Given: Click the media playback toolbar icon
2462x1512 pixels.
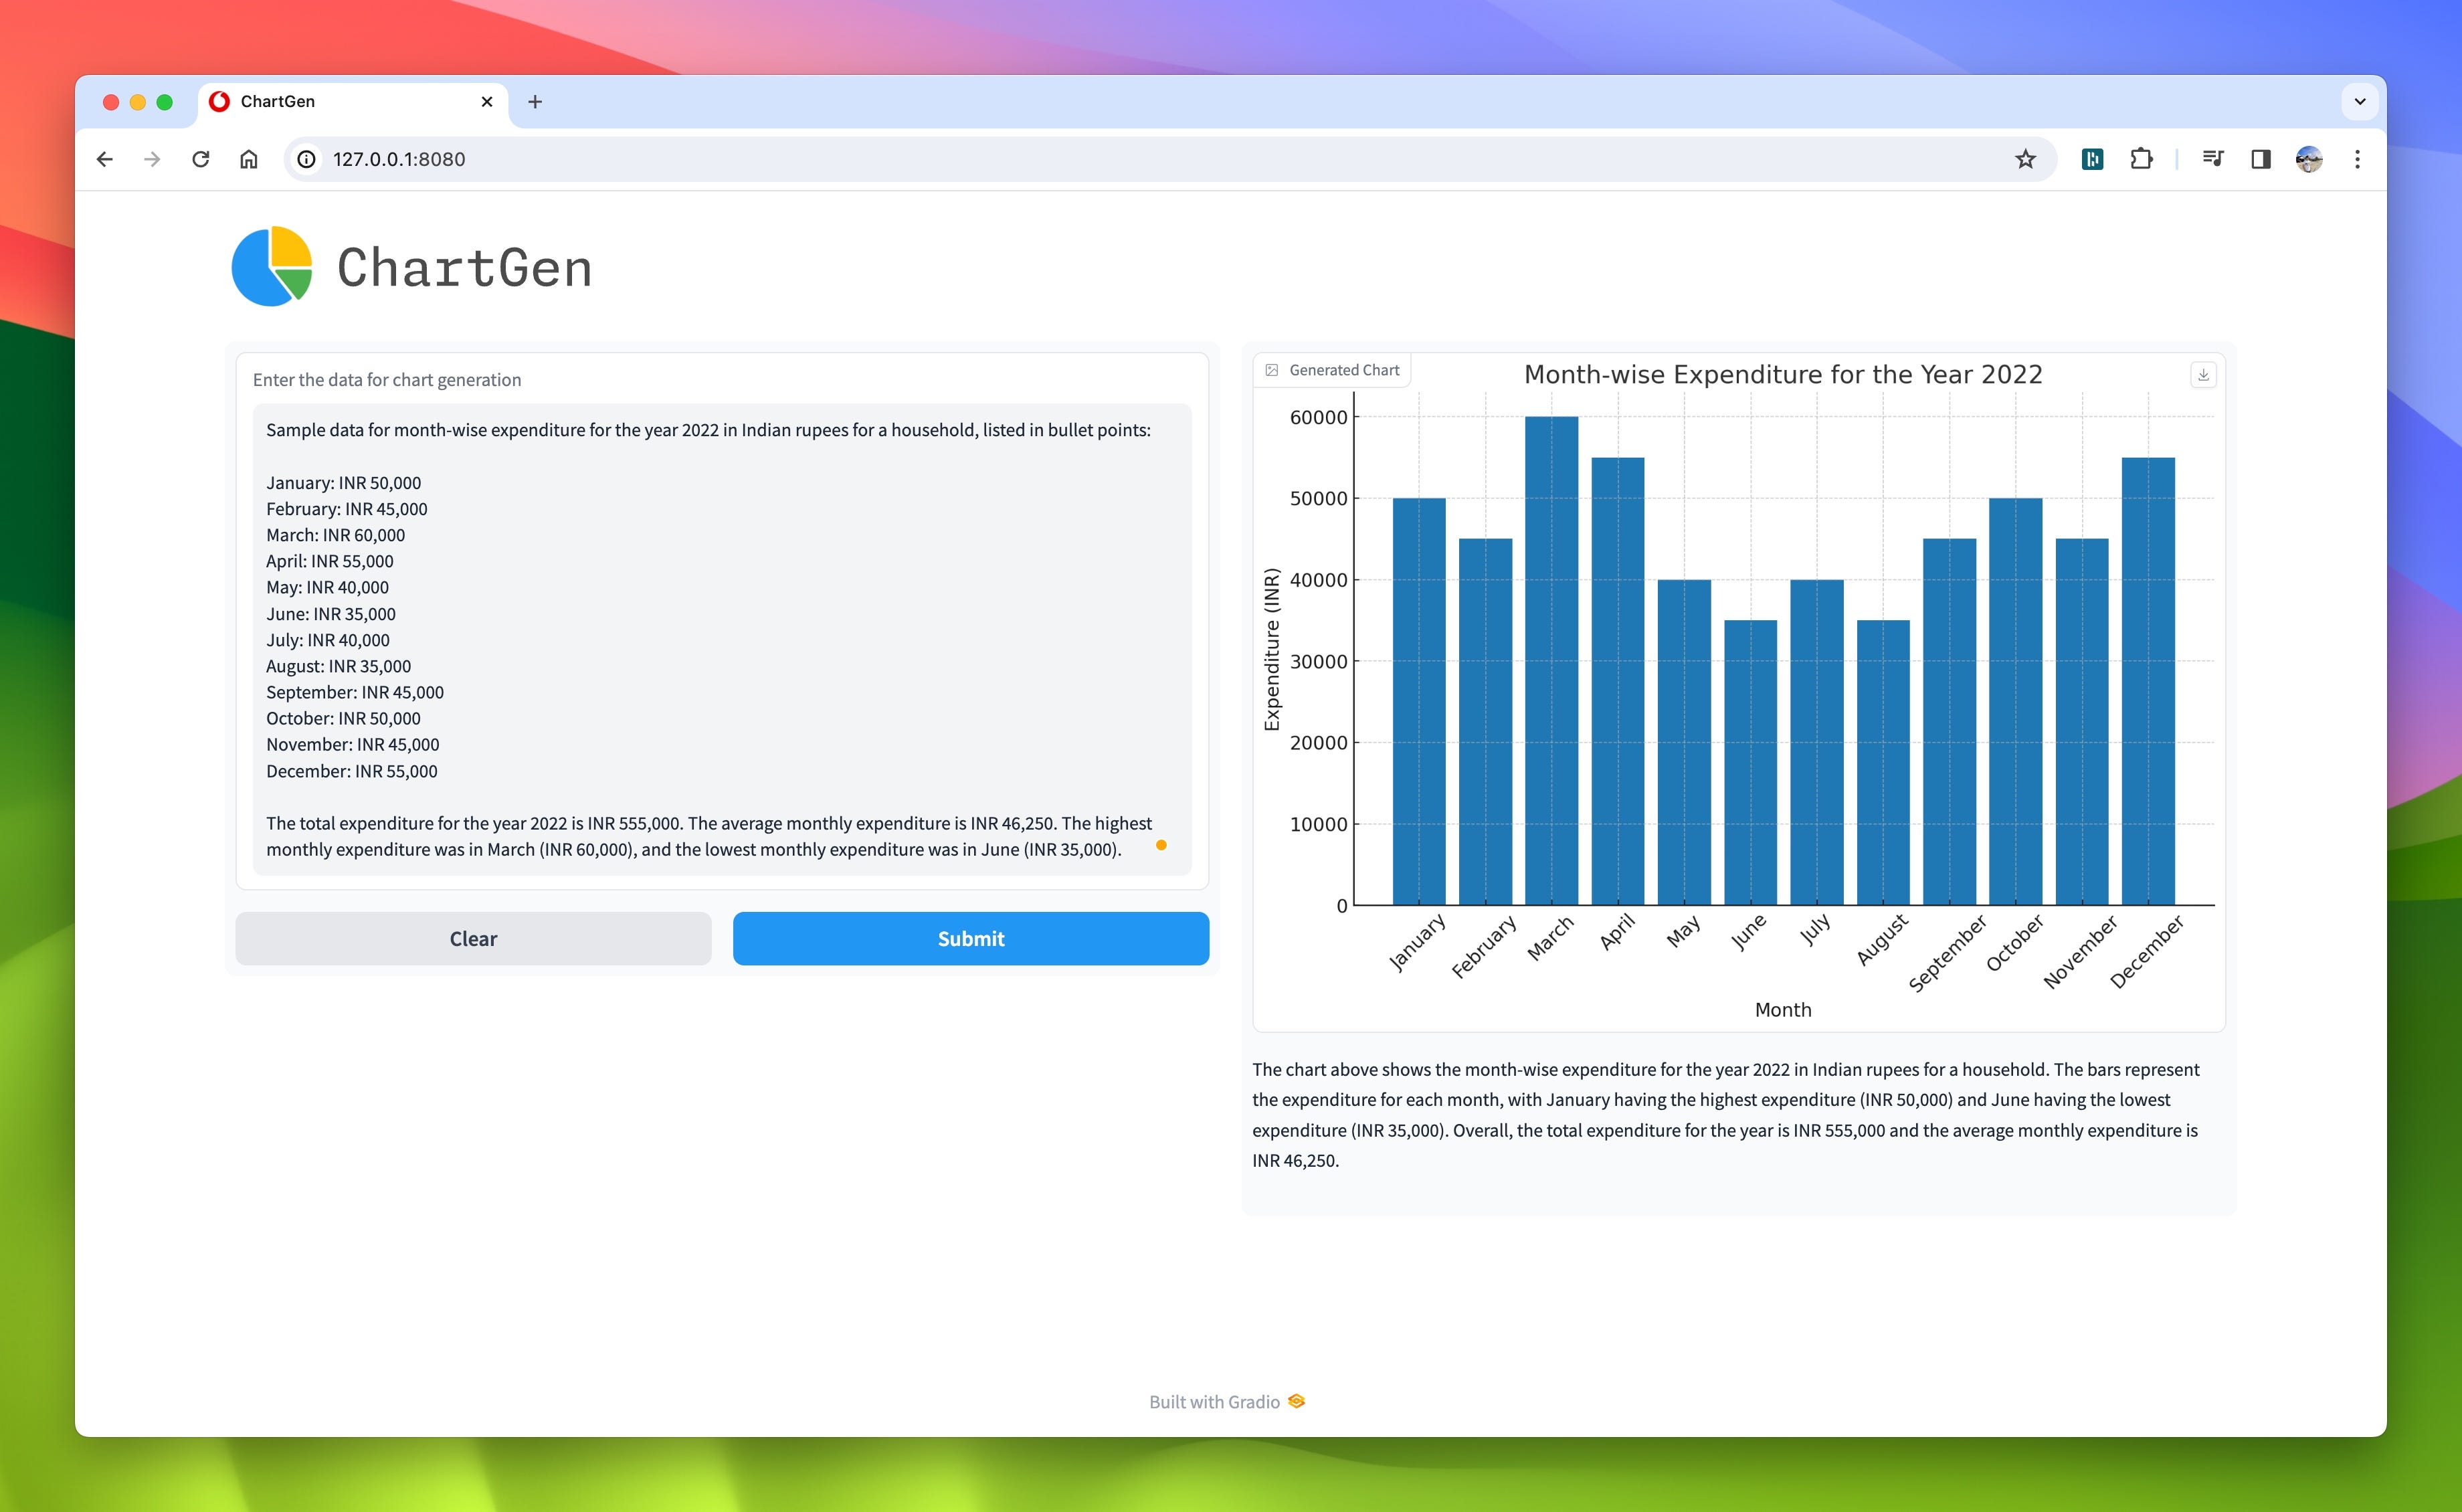Looking at the screenshot, I should click(2212, 159).
